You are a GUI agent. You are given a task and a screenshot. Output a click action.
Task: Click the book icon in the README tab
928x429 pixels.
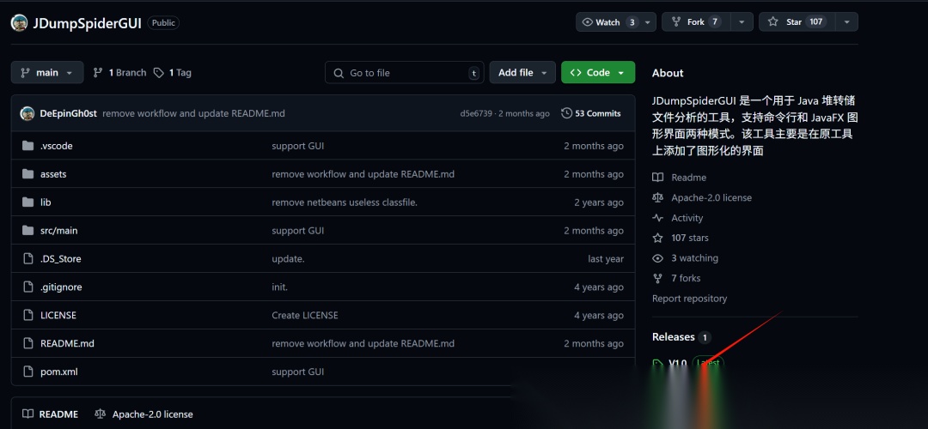pos(27,414)
